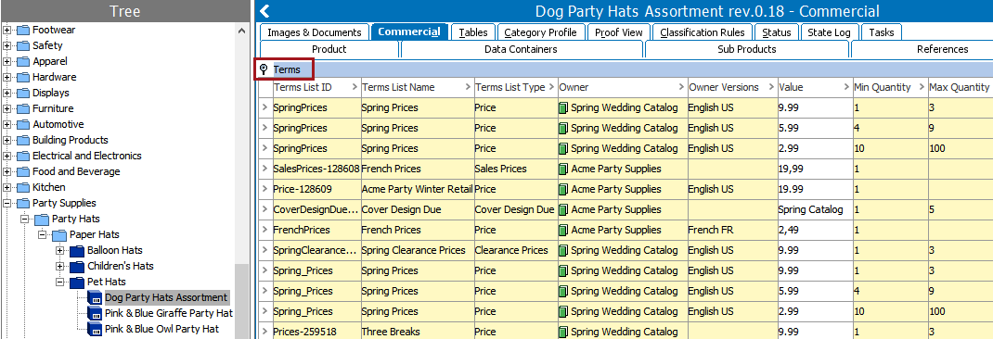This screenshot has height=339, width=993.
Task: Click the Pink & Blue Giraffe Party Hat icon
Action: [95, 313]
